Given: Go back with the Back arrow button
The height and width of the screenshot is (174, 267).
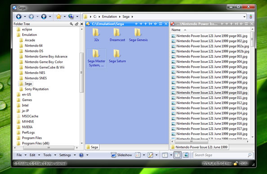Looking at the screenshot, I should (19, 17).
